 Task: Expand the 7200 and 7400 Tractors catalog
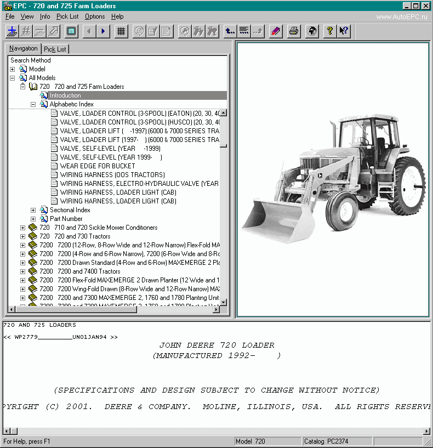coord(23,272)
